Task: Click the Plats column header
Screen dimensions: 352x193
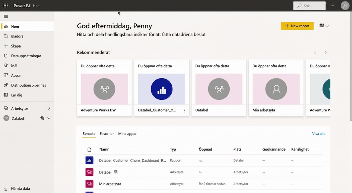Action: [x=237, y=149]
